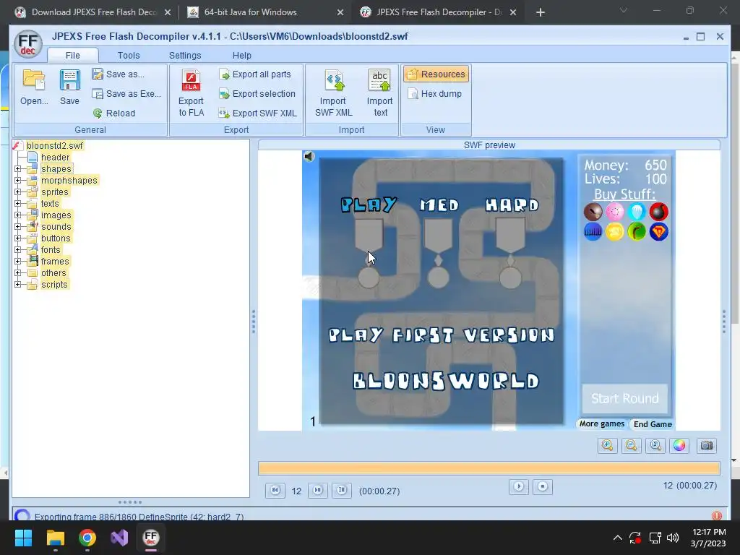The height and width of the screenshot is (555, 740).
Task: Expand the morphshapes folder
Action: click(18, 180)
